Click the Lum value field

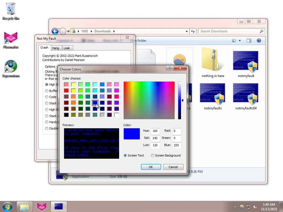click(155, 145)
